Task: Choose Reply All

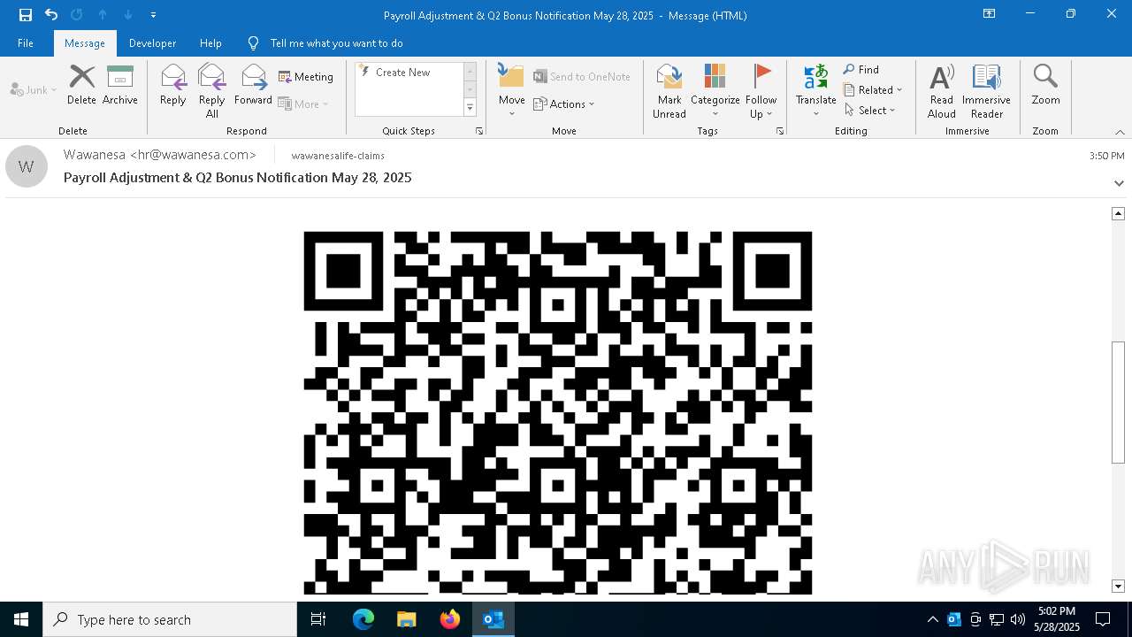Action: point(212,91)
